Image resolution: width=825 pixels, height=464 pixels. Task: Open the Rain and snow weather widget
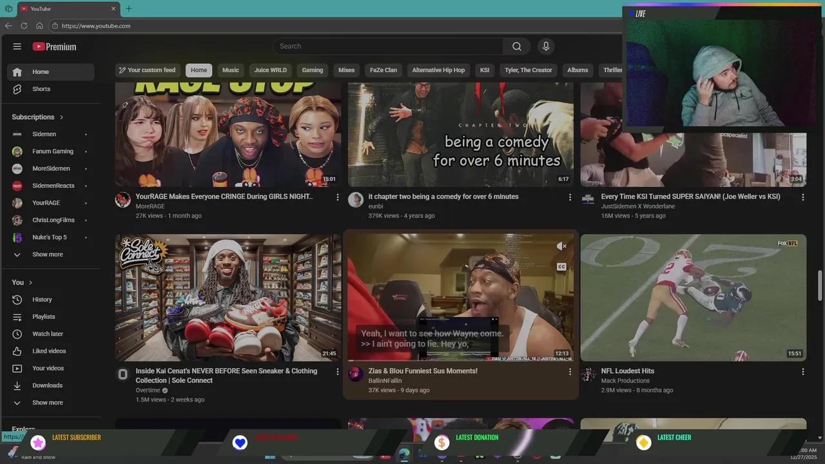coord(31,454)
